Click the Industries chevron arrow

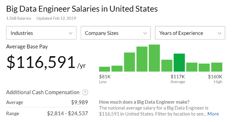coord(71,33)
